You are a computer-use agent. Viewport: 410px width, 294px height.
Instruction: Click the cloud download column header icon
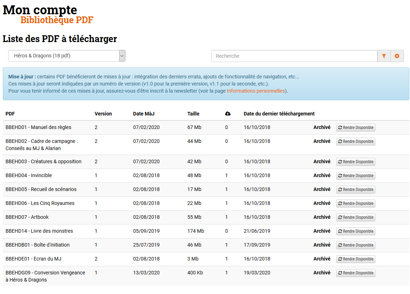point(228,114)
